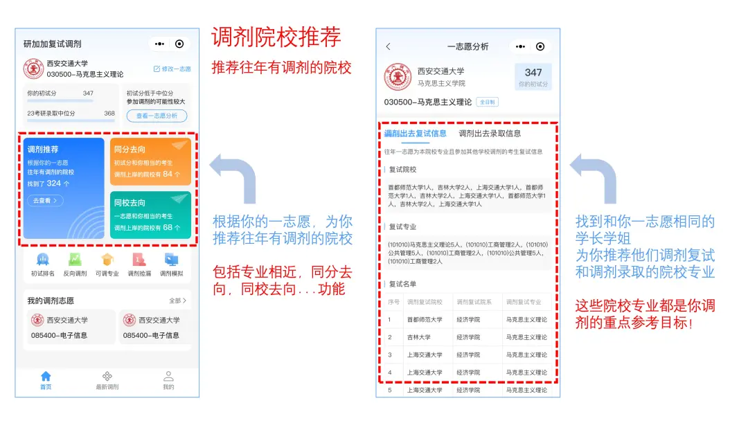
Task: Select the 最新调剂 bottom tab
Action: click(107, 380)
